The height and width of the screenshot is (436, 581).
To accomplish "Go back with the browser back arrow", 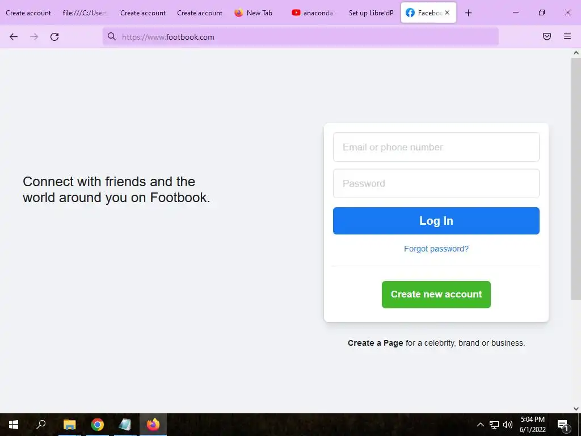I will [14, 37].
